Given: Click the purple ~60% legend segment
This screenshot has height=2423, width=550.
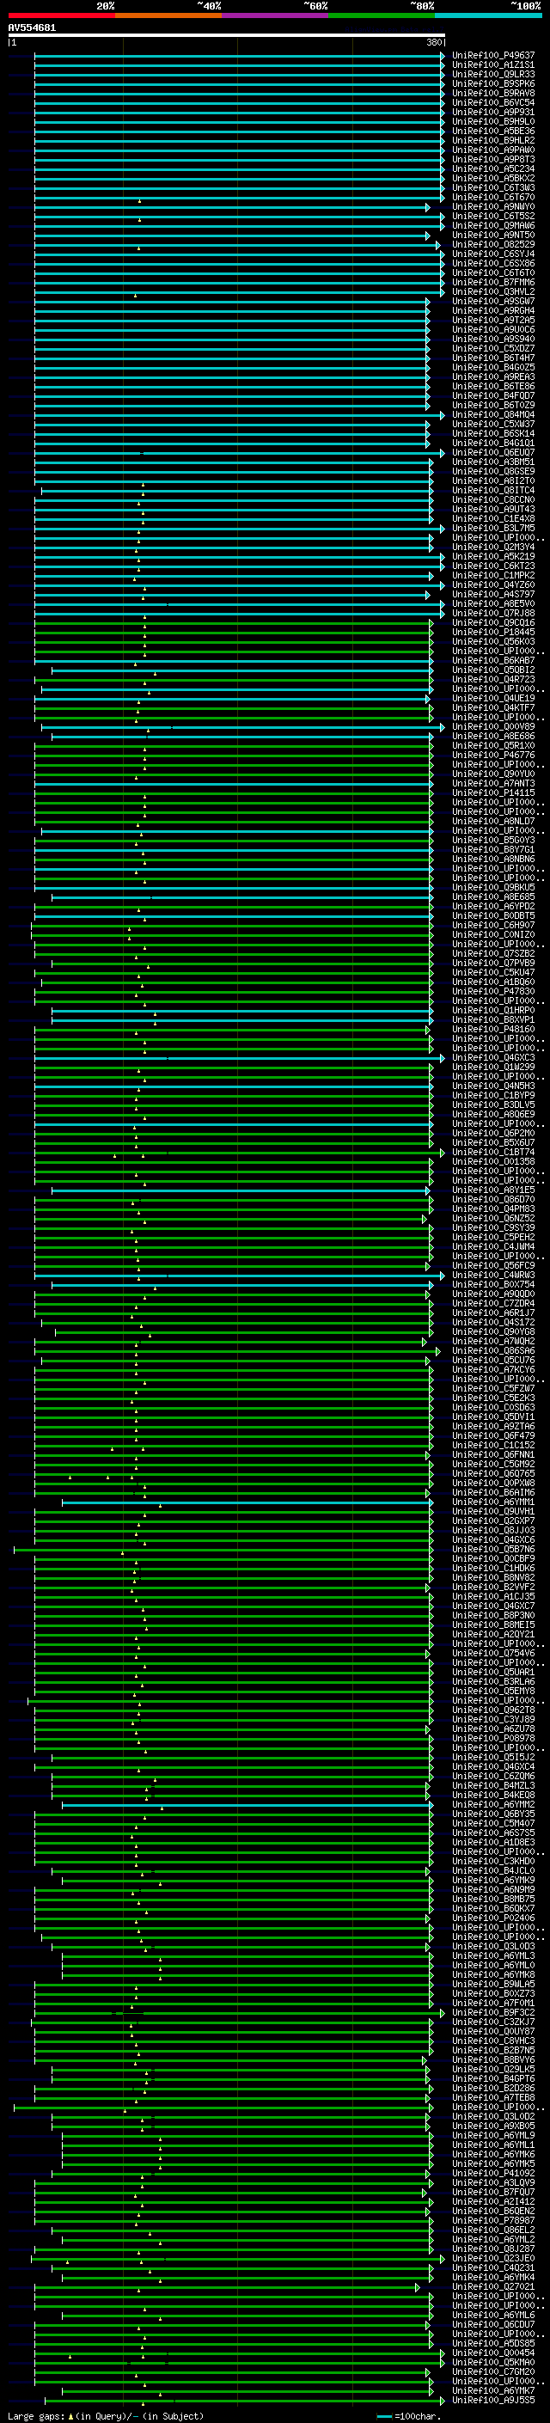Looking at the screenshot, I should [x=276, y=15].
